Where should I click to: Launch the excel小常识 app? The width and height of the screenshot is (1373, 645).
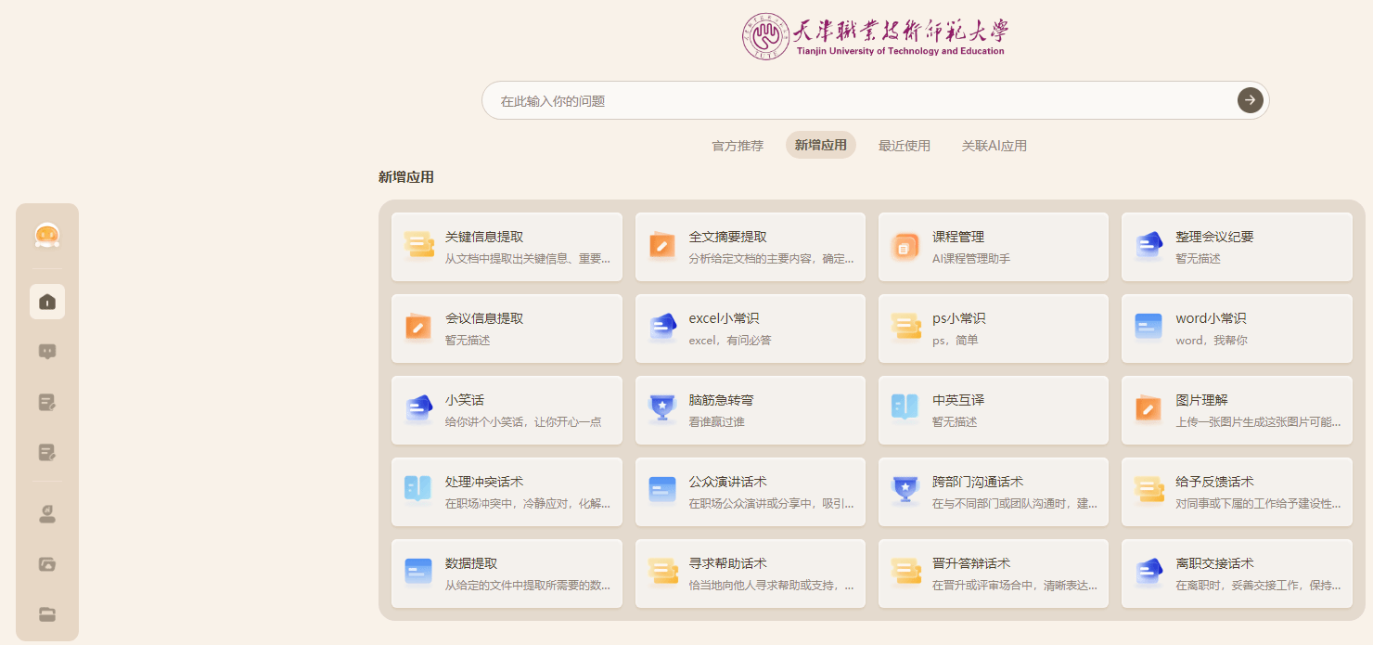pos(750,329)
